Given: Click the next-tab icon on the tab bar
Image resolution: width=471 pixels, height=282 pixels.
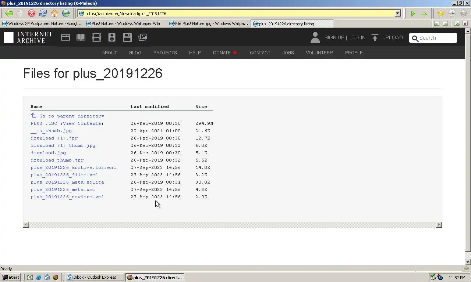Looking at the screenshot, I should pos(445,23).
